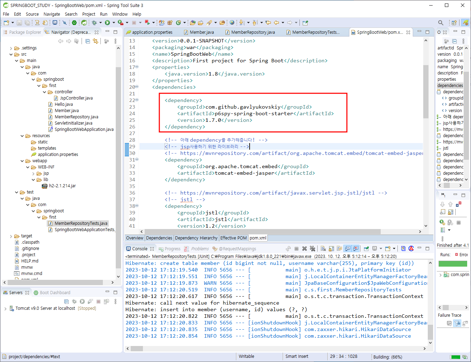Screen dimensions: 471x362
Task: Click the Navigator horizontal scrollbar
Action: tap(55, 282)
